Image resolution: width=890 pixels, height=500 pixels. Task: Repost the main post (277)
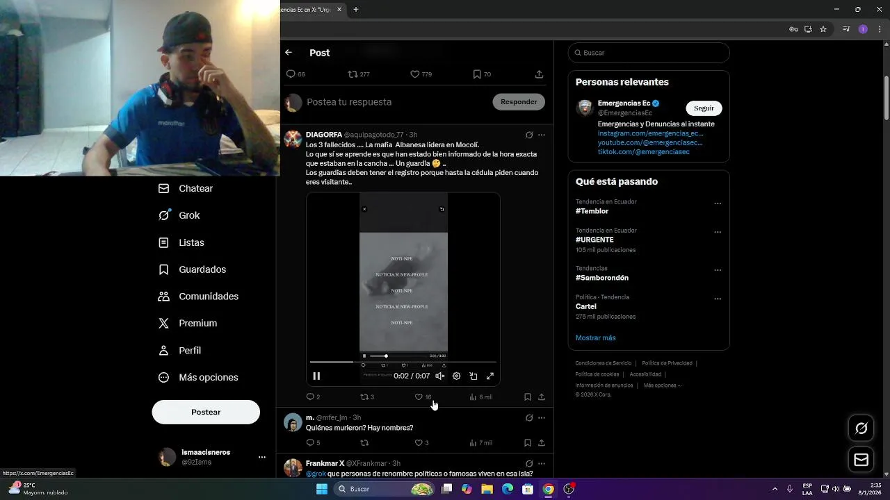click(x=358, y=74)
